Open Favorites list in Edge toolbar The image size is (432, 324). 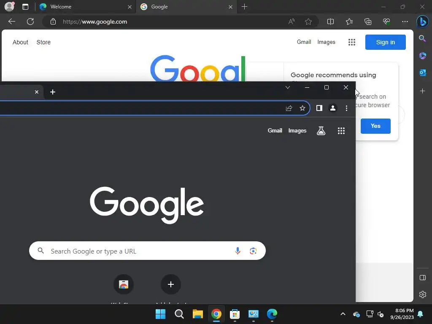349,22
